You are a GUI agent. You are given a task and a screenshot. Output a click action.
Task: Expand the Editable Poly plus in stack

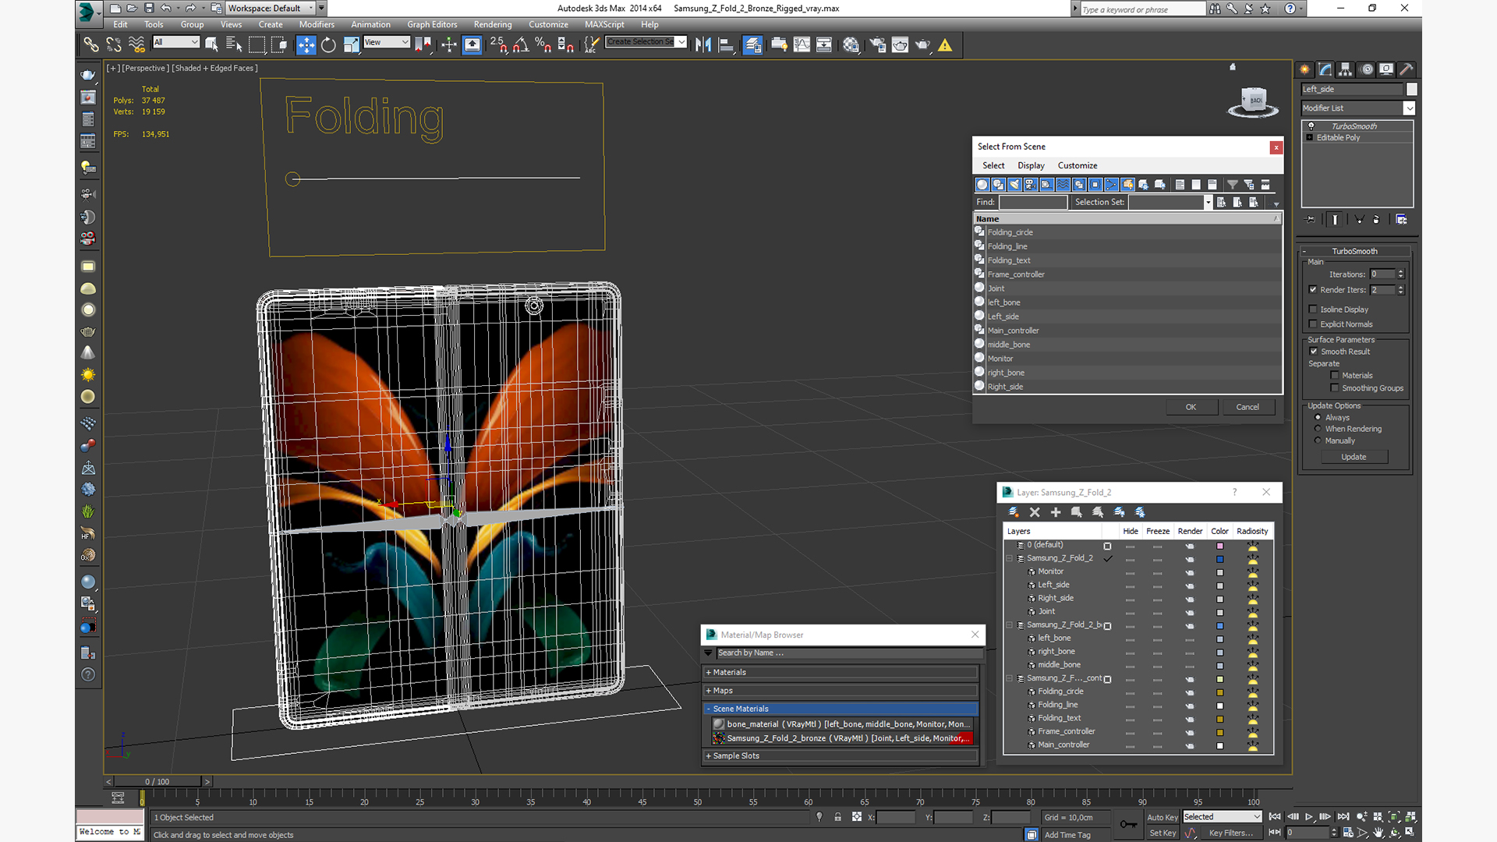[1310, 137]
